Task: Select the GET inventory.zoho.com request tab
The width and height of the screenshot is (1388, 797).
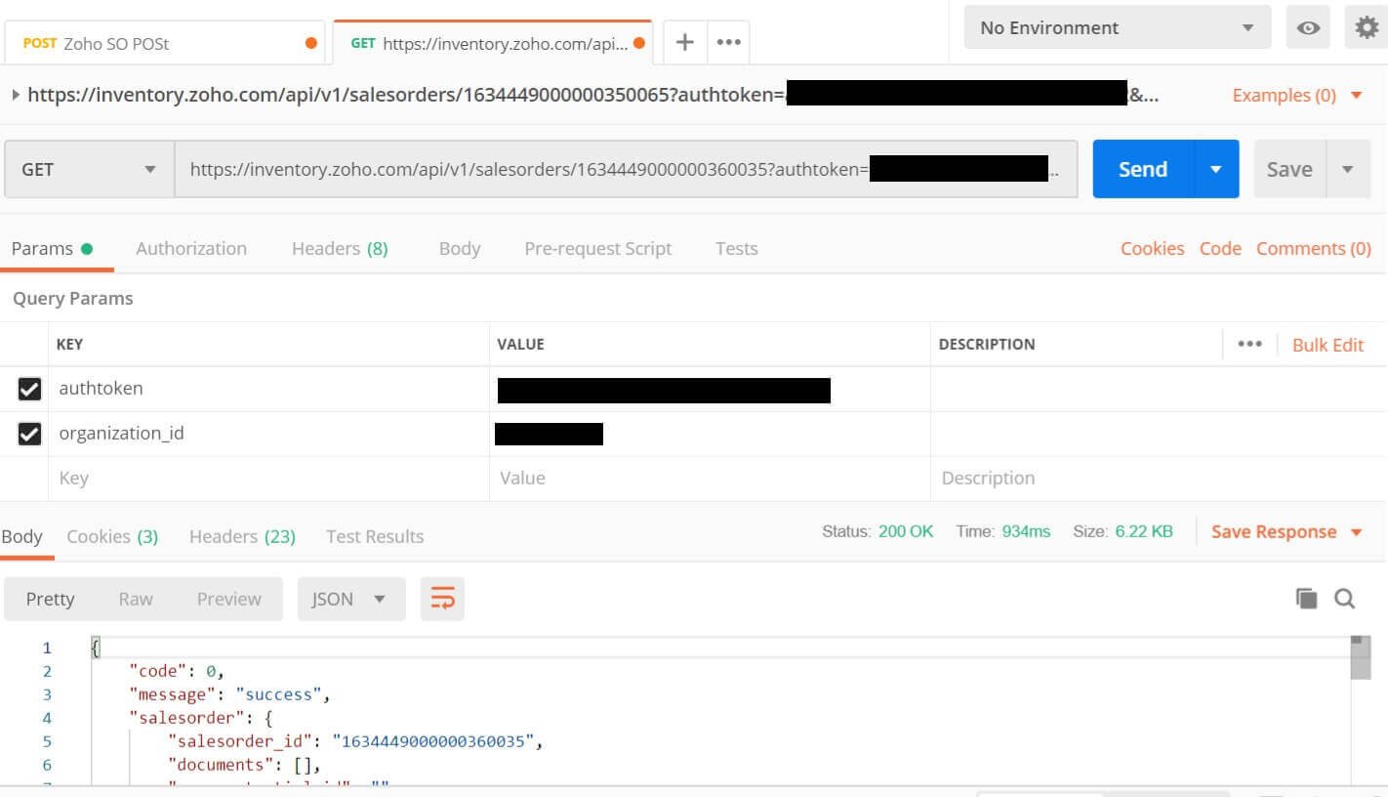Action: (492, 43)
